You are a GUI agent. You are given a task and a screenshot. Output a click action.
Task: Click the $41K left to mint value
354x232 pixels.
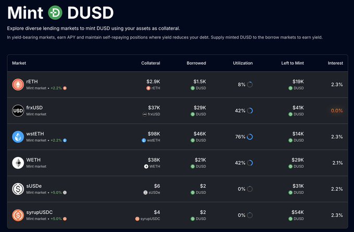tap(298, 108)
